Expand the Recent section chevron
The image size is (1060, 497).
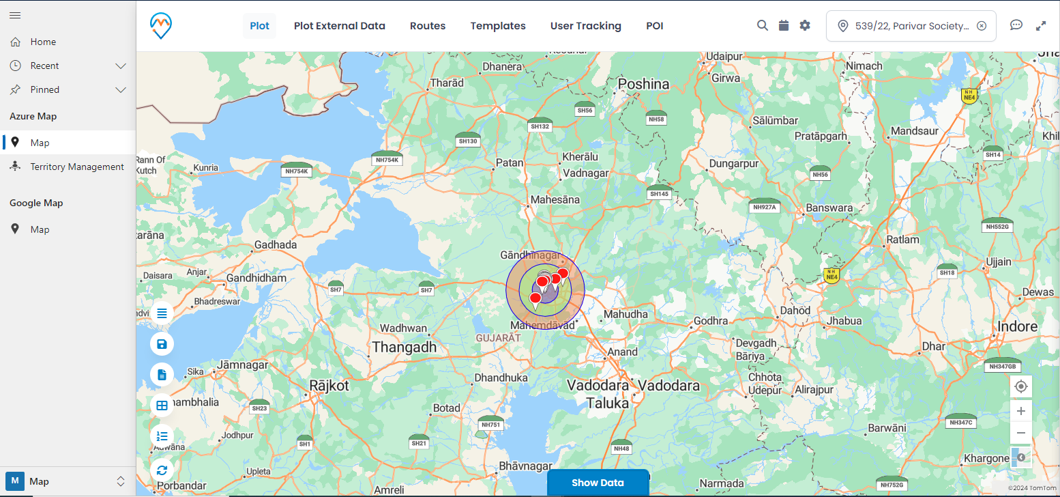pos(121,66)
